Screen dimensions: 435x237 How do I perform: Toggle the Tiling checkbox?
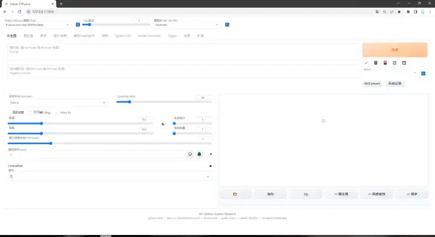click(x=30, y=113)
